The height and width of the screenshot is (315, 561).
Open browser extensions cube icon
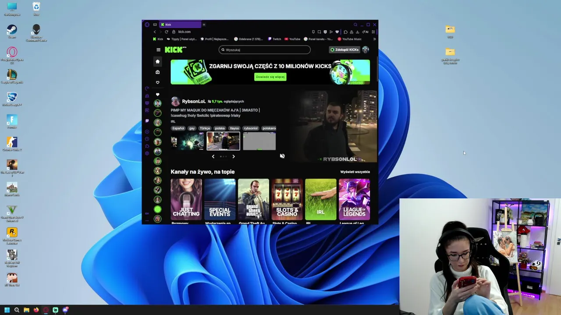(346, 31)
